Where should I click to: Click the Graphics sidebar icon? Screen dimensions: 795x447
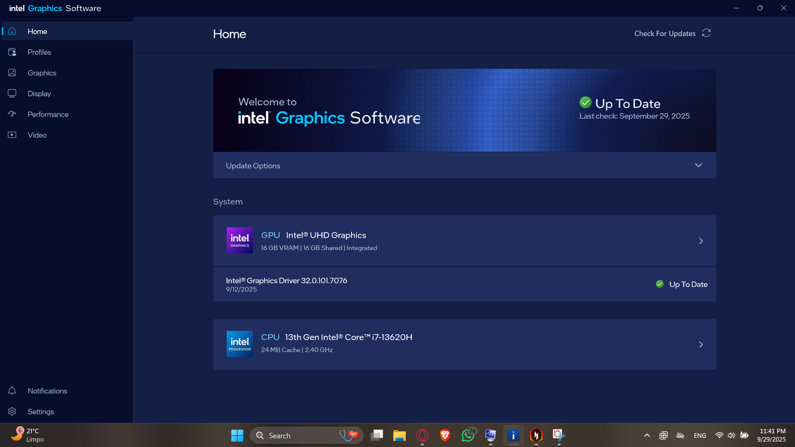[x=12, y=73]
